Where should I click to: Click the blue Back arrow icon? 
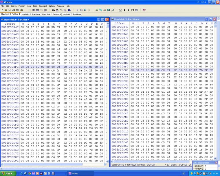(85, 10)
